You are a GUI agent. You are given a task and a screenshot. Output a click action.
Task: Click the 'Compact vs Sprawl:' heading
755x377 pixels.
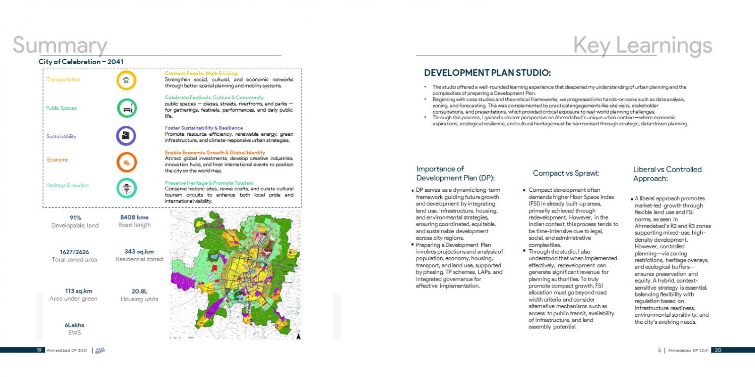(566, 173)
